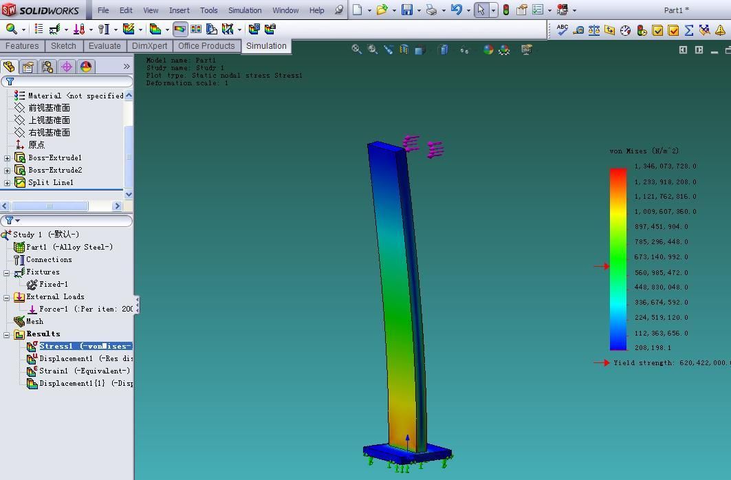Switch to the Evaluate tab

pyautogui.click(x=105, y=46)
